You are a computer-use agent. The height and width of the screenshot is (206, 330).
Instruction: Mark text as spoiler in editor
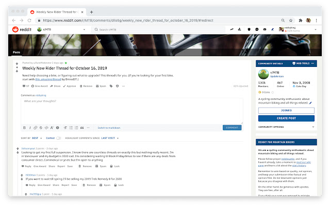[57, 128]
